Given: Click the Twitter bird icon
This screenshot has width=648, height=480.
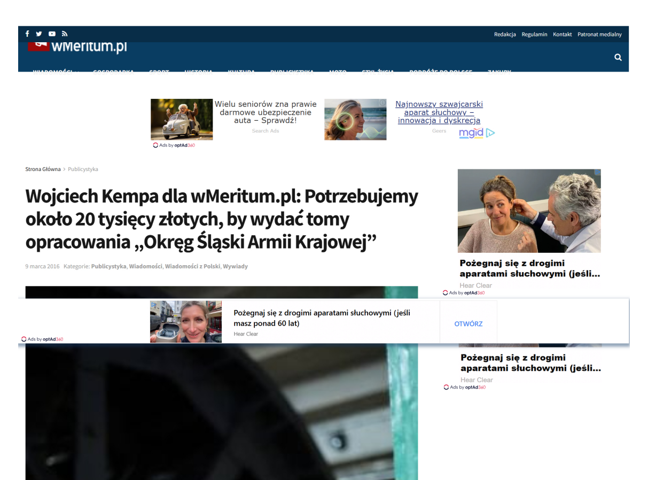Looking at the screenshot, I should (39, 33).
